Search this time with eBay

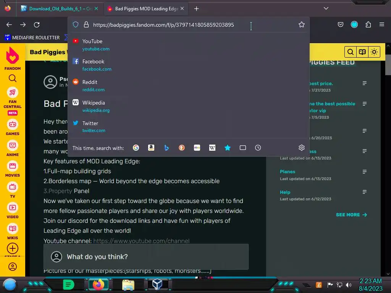click(x=197, y=148)
